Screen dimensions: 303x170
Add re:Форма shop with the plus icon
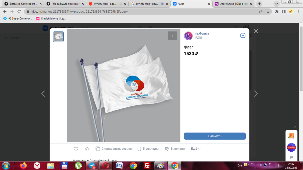[243, 36]
